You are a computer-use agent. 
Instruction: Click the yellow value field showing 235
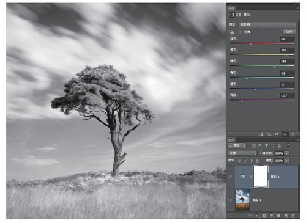[x=288, y=50]
